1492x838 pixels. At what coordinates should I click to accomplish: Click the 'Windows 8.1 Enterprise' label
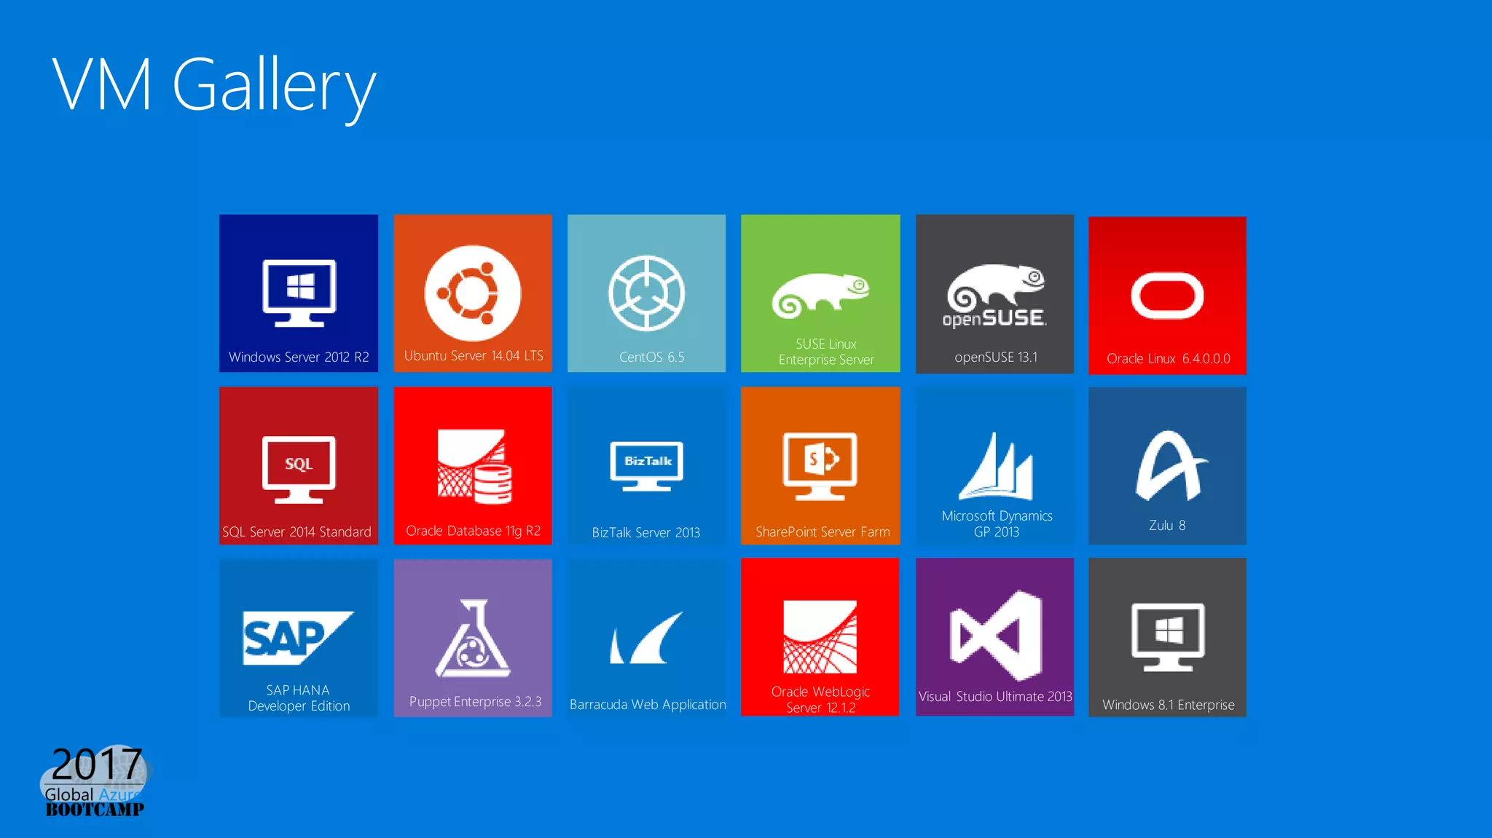(1169, 705)
